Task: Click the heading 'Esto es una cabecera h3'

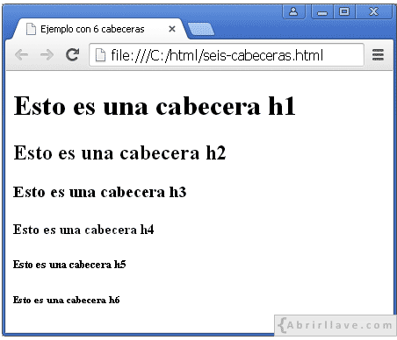Action: (99, 192)
